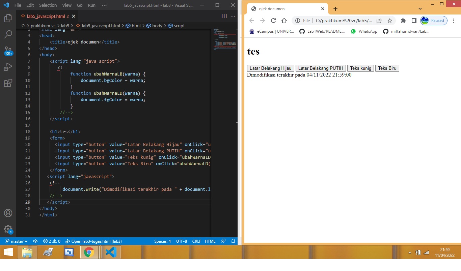
Task: Open the editor more actions menu
Action: 233,16
